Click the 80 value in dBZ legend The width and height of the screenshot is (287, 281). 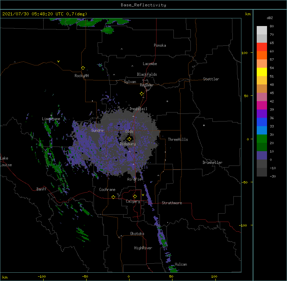[272, 26]
